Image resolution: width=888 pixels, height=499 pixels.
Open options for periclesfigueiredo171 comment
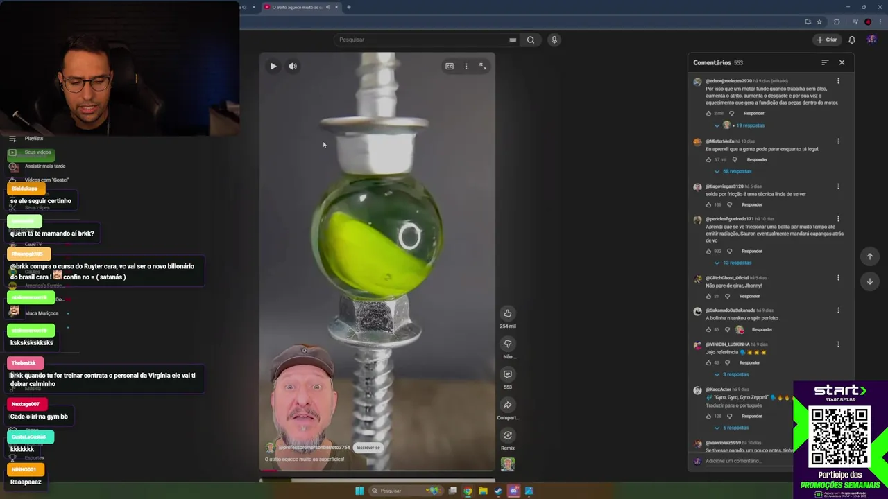point(838,219)
